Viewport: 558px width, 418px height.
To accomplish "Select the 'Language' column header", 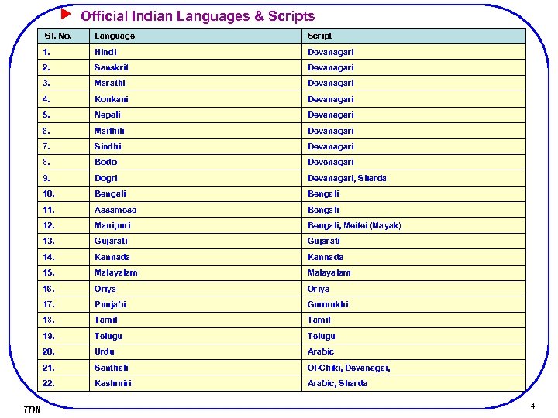I will click(196, 36).
